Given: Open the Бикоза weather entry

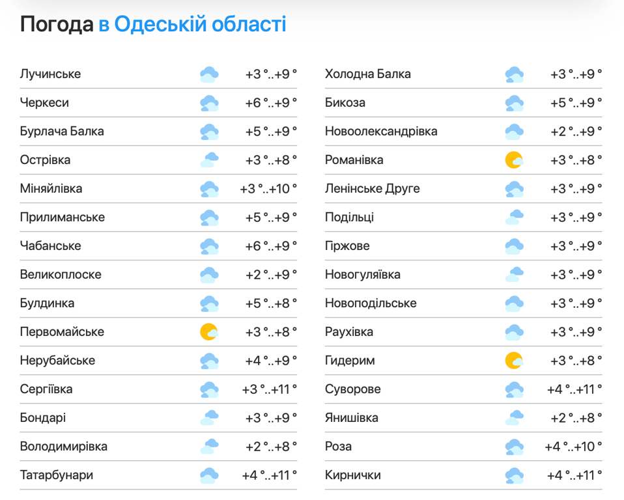Looking at the screenshot, I should point(345,102).
